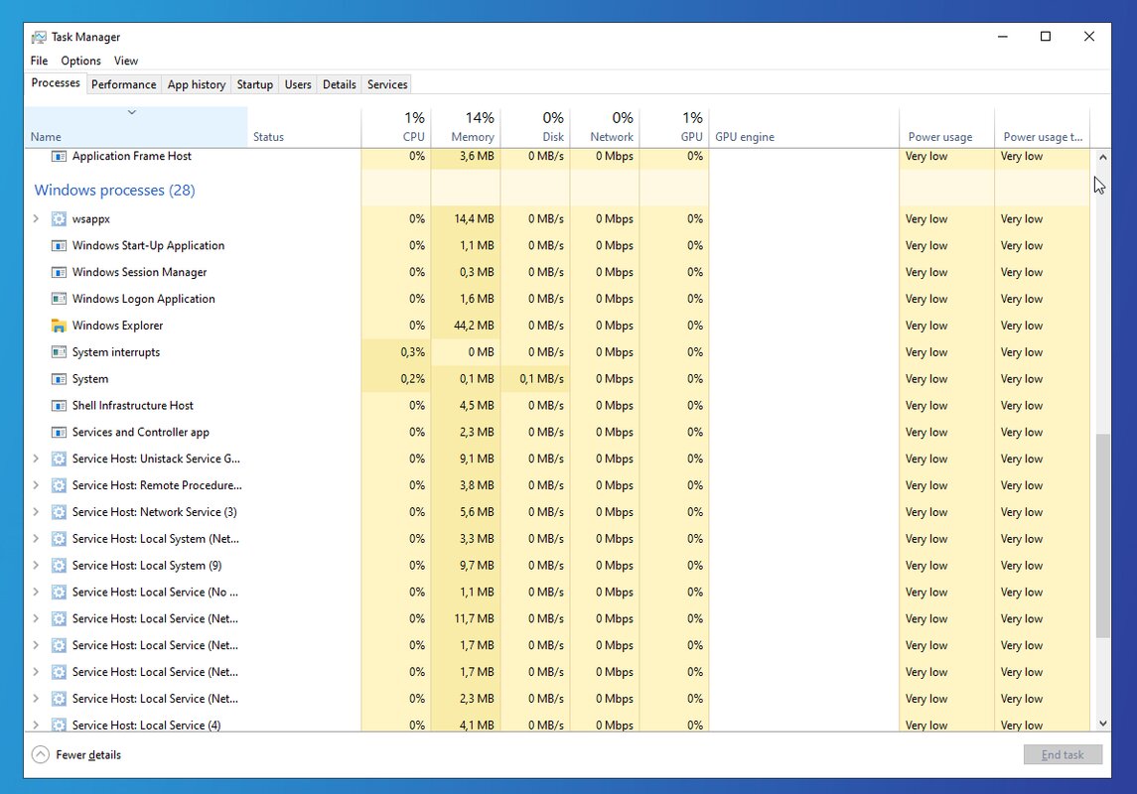This screenshot has width=1137, height=794.
Task: Switch to the Performance tab
Action: point(123,84)
